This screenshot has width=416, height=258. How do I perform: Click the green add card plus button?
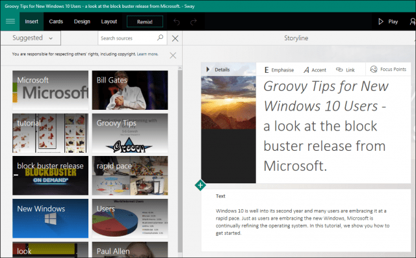[200, 185]
